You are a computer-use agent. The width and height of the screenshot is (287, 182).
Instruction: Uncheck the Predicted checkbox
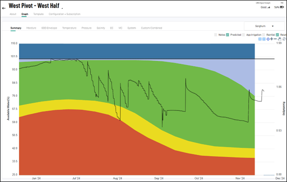coord(227,34)
